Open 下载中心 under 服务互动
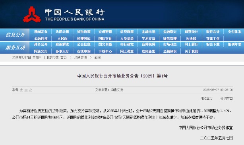244x145 pixels. [x=105, y=51]
